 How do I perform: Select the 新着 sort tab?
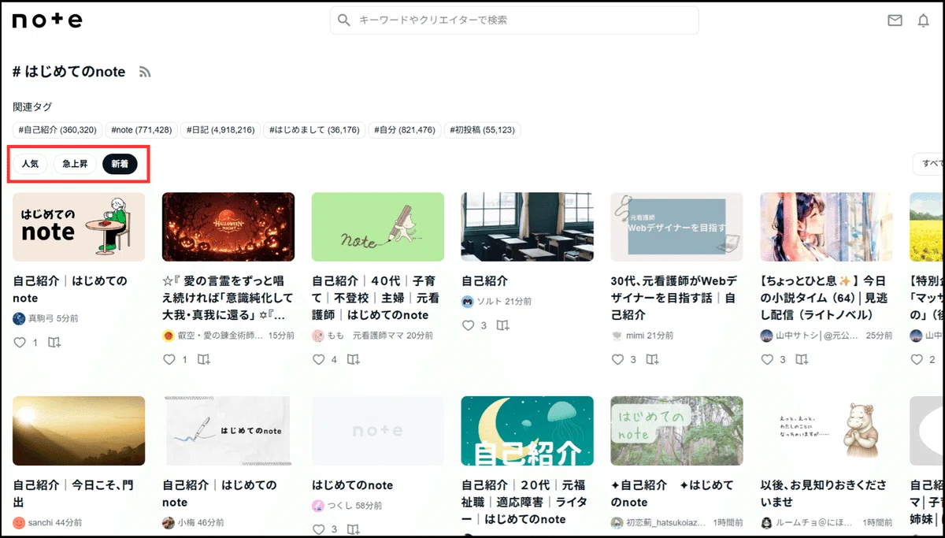click(120, 164)
